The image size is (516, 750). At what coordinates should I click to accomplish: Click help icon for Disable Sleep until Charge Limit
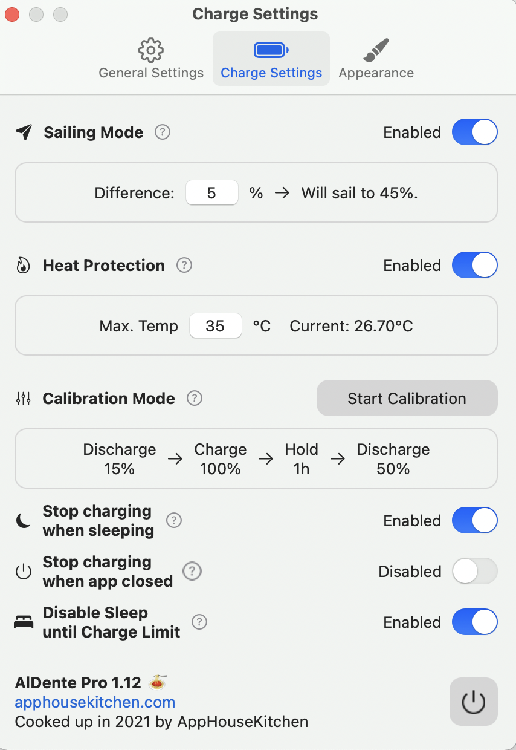199,622
